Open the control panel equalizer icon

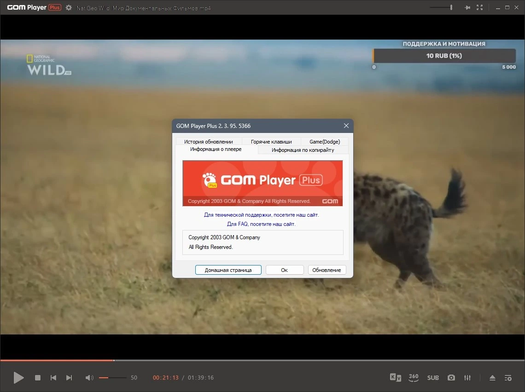[x=467, y=378]
